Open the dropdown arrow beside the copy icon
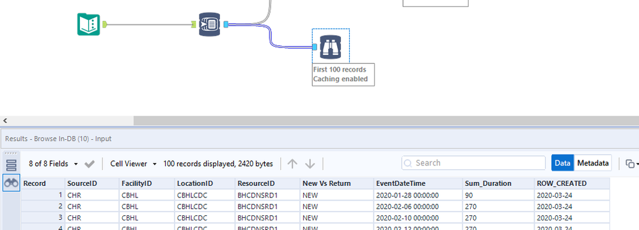The height and width of the screenshot is (230, 639). pyautogui.click(x=637, y=164)
